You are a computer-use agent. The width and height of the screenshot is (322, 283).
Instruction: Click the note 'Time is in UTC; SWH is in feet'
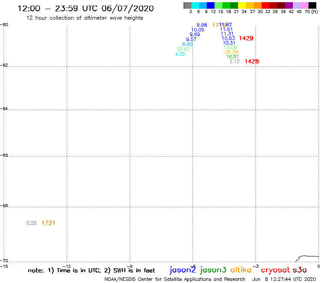click(x=91, y=270)
